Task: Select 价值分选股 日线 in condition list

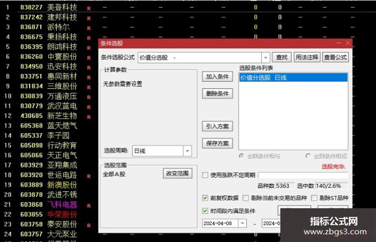Action: point(293,77)
